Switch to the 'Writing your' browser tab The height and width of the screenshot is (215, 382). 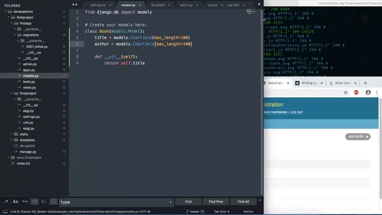click(x=309, y=83)
